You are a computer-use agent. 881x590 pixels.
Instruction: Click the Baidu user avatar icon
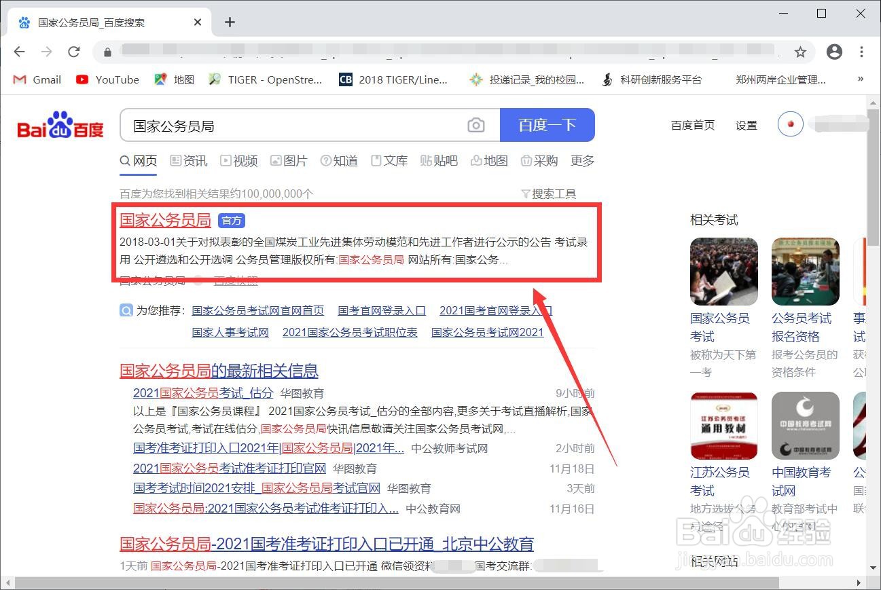(791, 124)
